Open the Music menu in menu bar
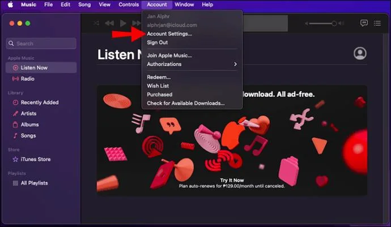The height and width of the screenshot is (227, 391). click(28, 5)
